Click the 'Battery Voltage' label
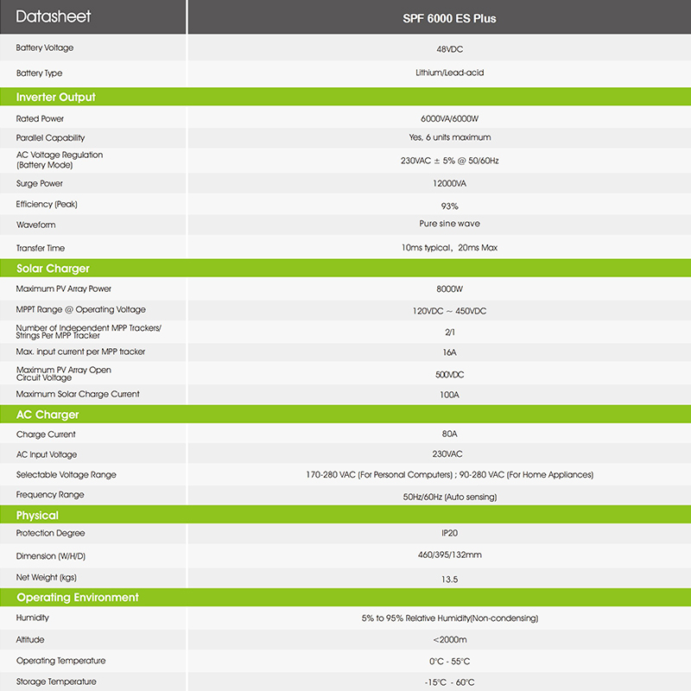Image resolution: width=691 pixels, height=691 pixels. [45, 48]
